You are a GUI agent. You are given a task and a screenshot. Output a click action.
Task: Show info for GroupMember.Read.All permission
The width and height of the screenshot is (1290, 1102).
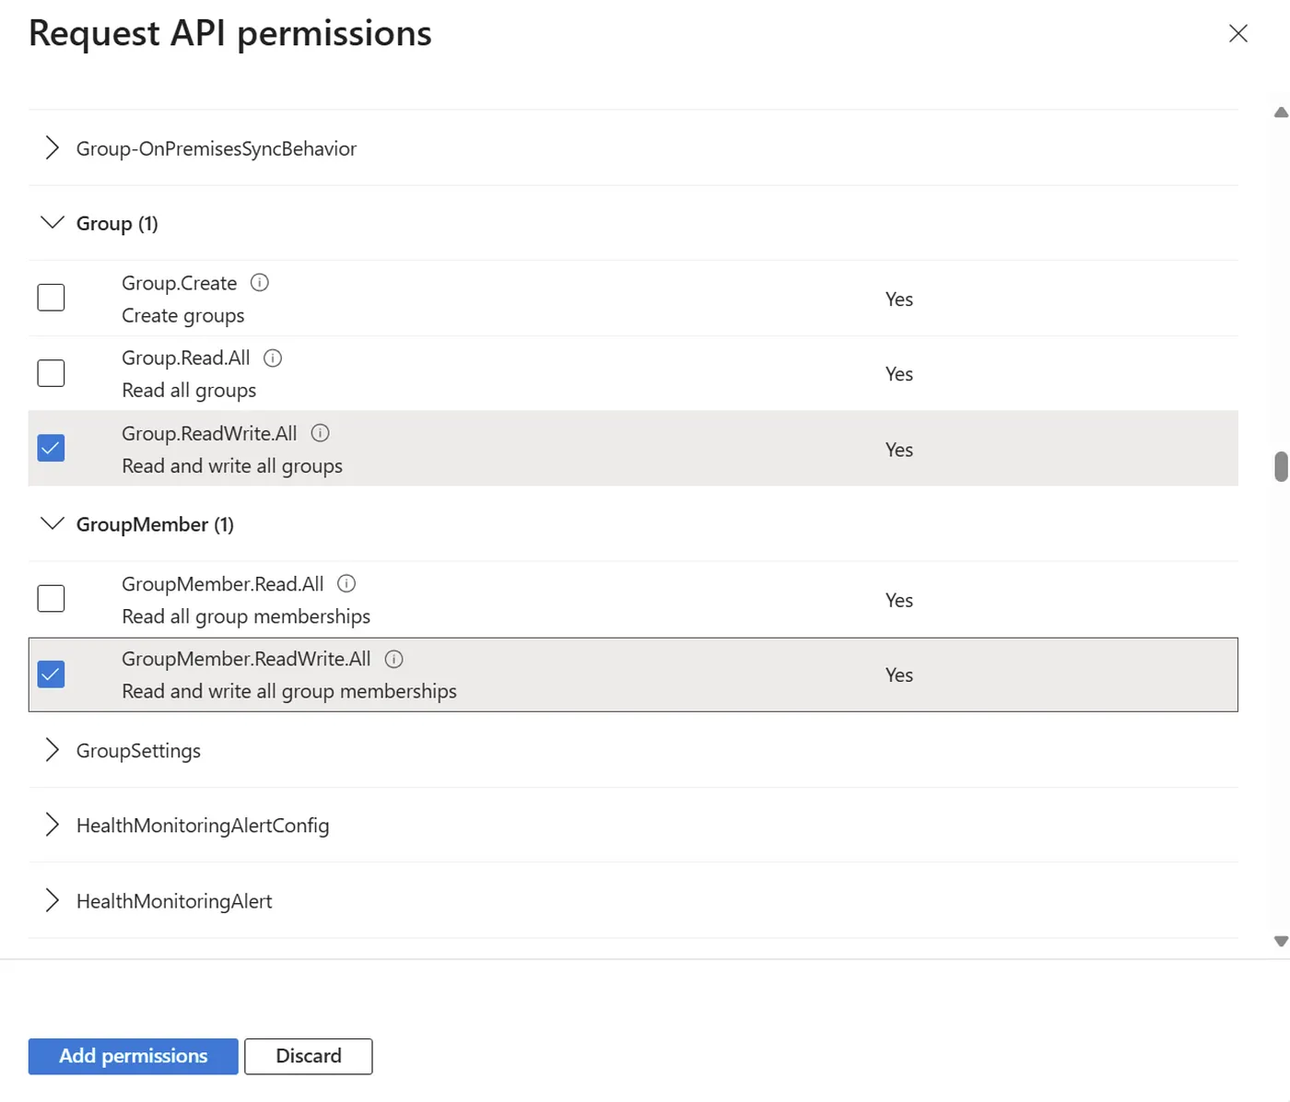346,584
